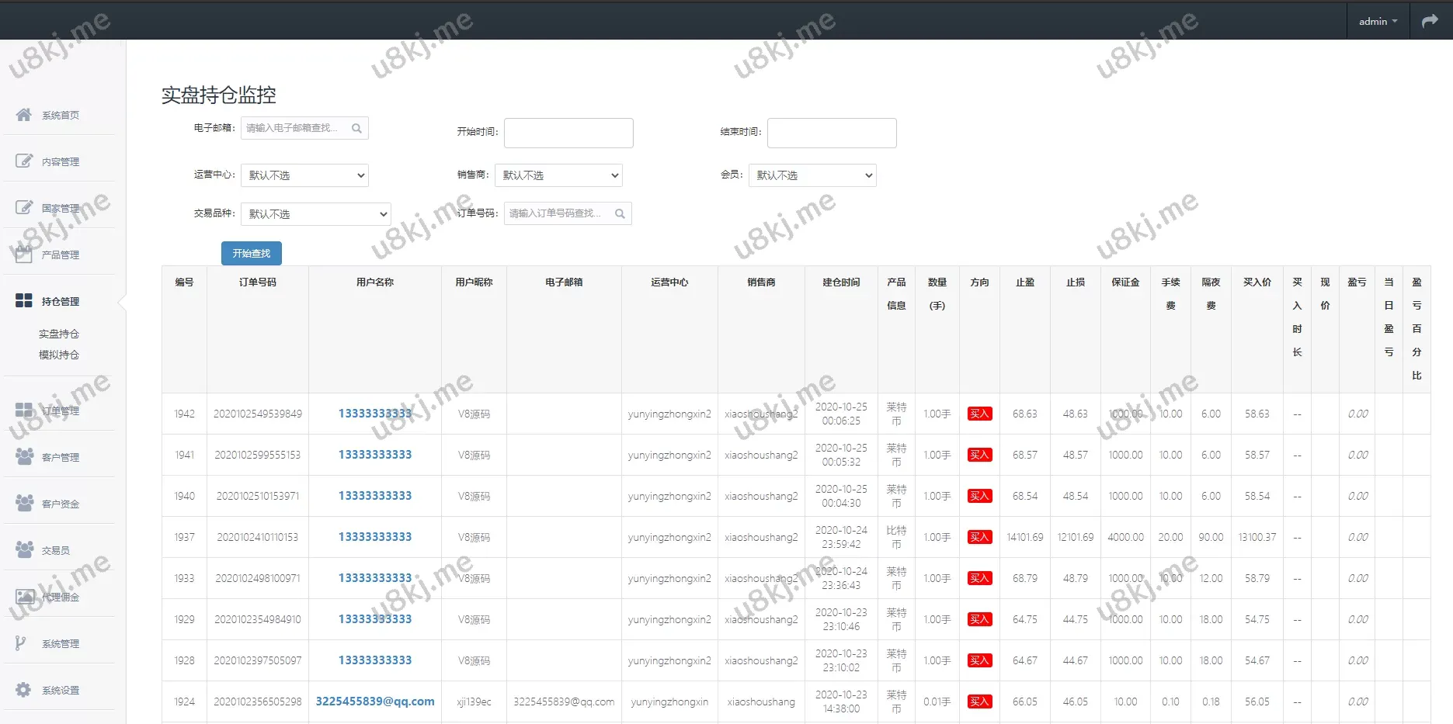Click the 开始时间 date input field

(568, 133)
